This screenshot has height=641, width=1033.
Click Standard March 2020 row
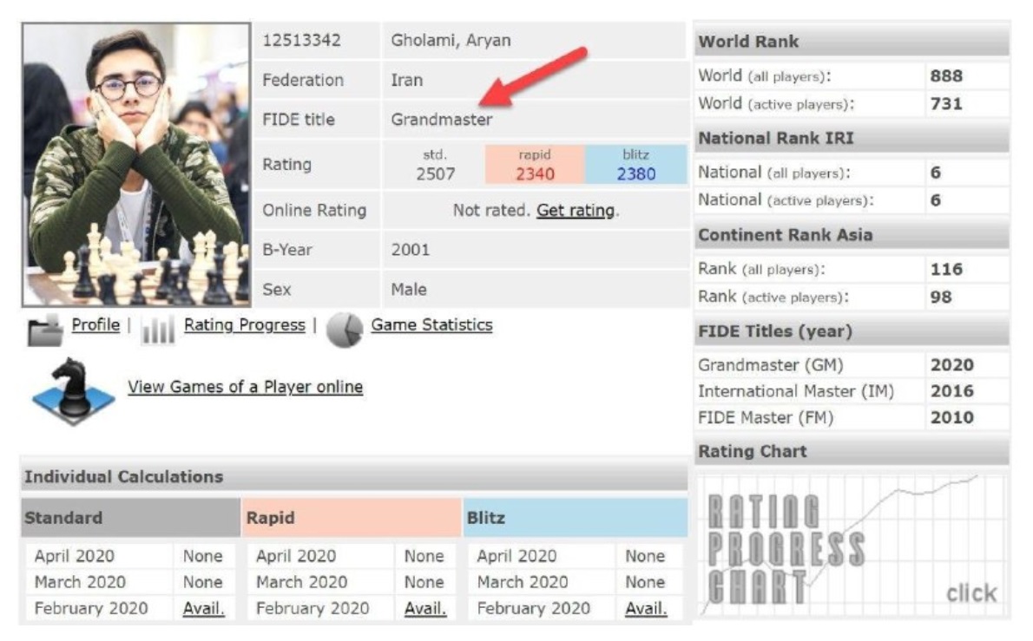pos(130,582)
